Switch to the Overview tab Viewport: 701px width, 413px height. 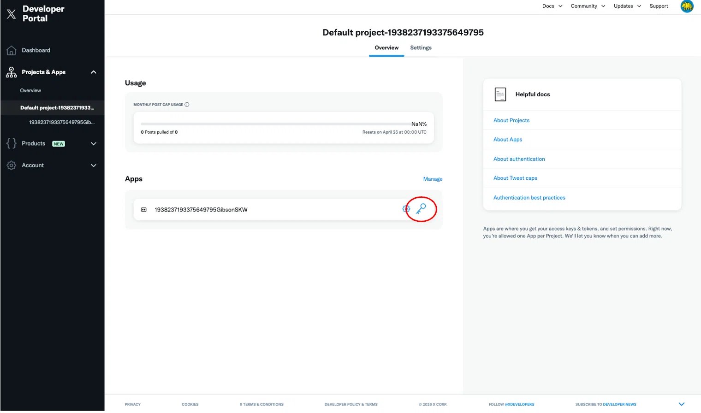click(386, 48)
